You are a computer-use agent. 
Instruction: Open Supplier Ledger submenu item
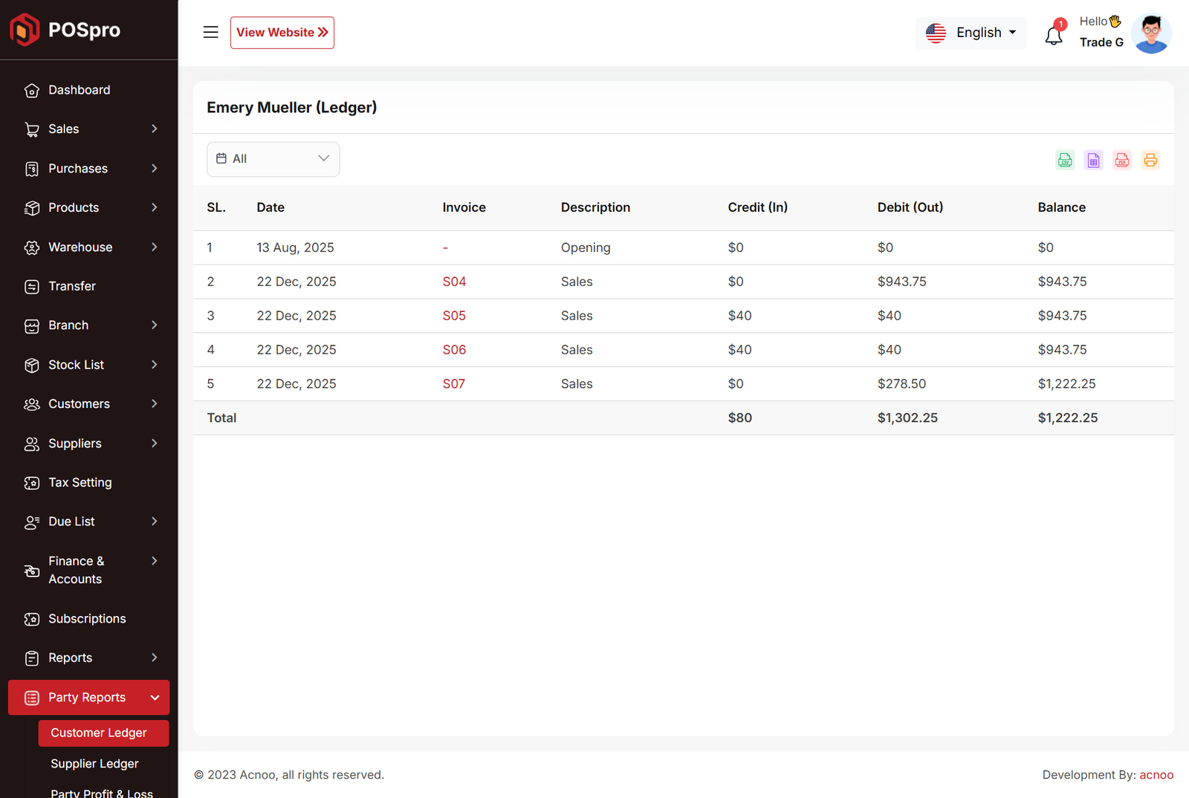click(94, 764)
